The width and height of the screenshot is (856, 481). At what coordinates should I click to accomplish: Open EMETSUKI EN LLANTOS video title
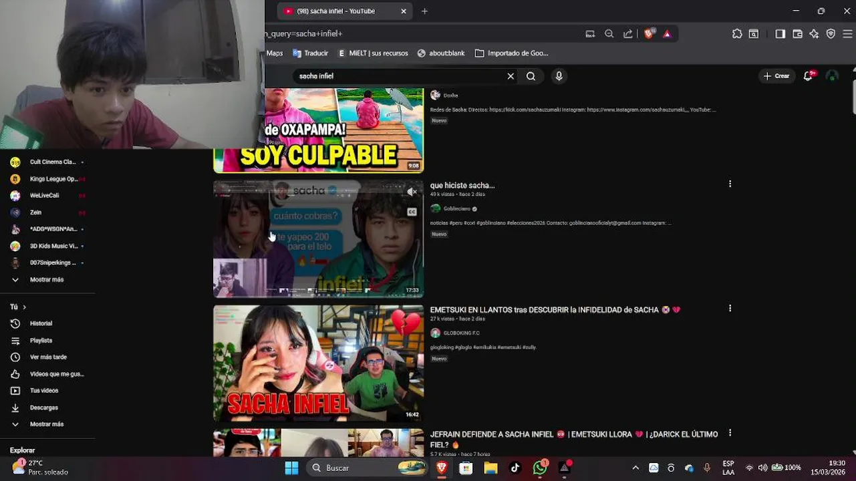coord(555,310)
